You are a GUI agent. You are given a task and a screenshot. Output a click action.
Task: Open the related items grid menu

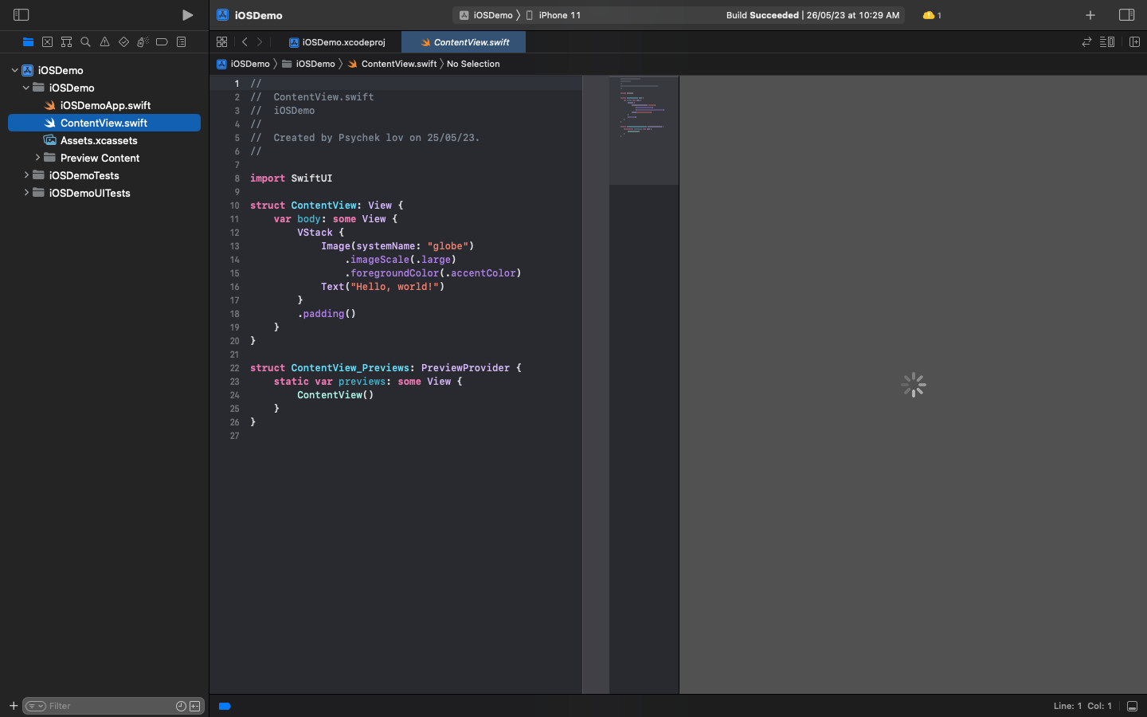(x=221, y=42)
